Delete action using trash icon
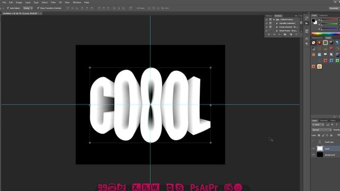Viewport: 340px width, 191px height. click(296, 34)
